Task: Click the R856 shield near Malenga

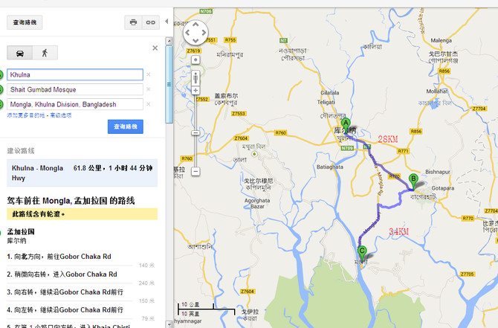Action: (x=444, y=71)
